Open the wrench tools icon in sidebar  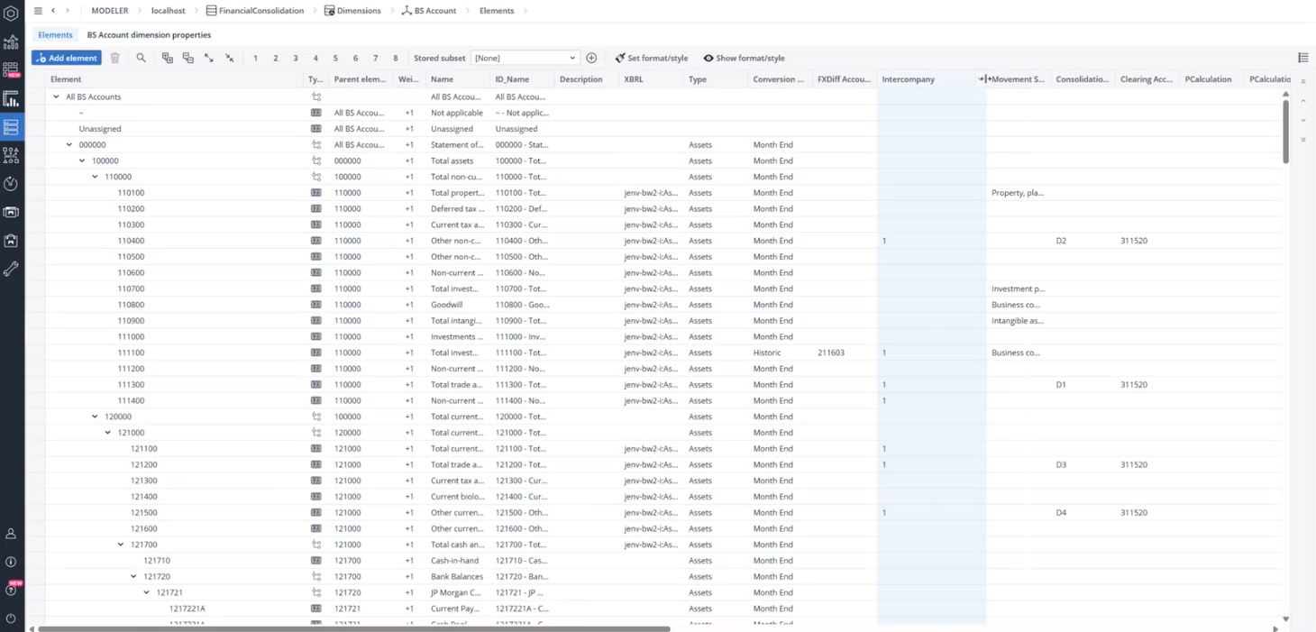coord(11,269)
